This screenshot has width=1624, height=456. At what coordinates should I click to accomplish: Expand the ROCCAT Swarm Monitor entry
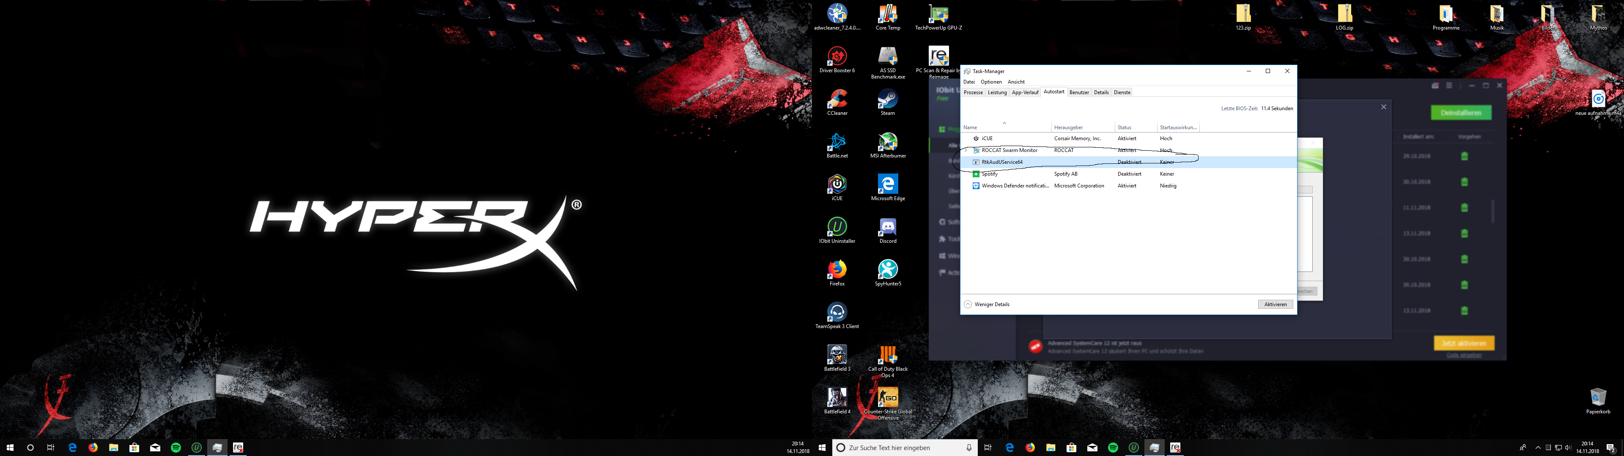point(966,151)
